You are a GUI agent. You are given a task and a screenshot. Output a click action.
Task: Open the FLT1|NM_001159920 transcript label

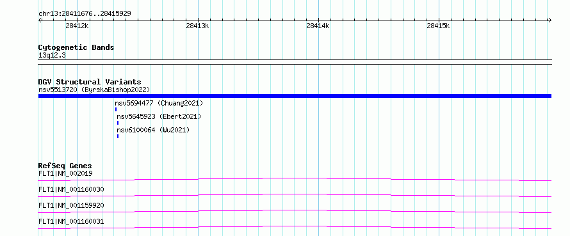pyautogui.click(x=71, y=205)
